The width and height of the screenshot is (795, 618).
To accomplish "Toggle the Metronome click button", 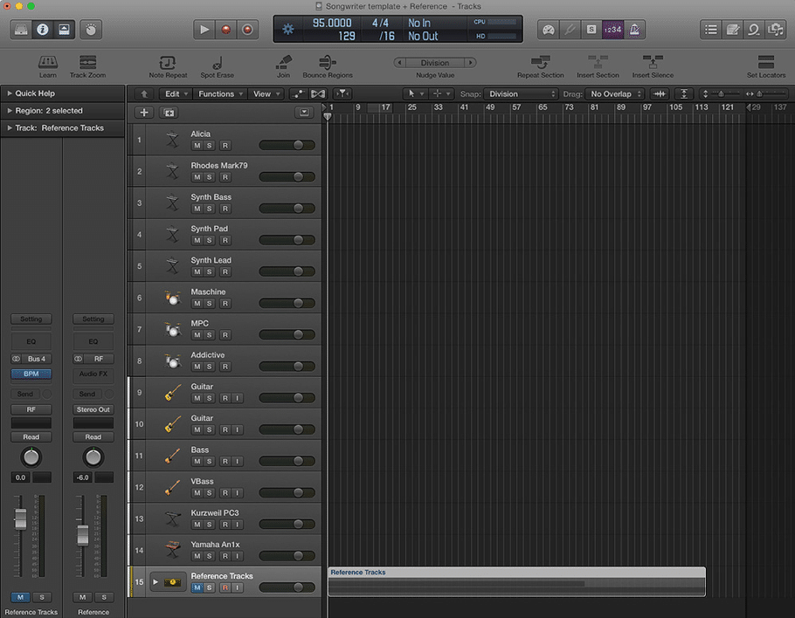I will coord(634,30).
